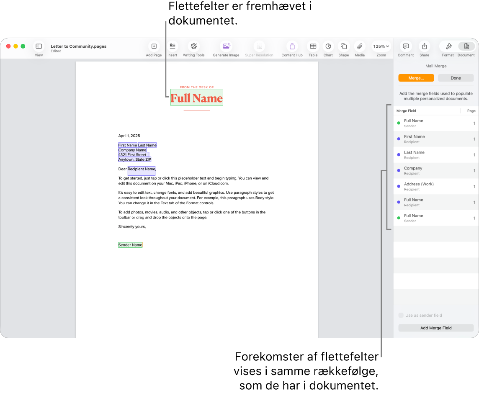Toggle the View sidebar control
This screenshot has height=393, width=479.
point(39,46)
